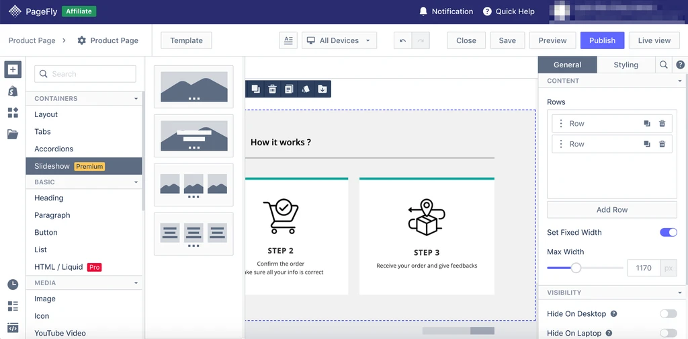The height and width of the screenshot is (339, 688).
Task: Open Shopify elements in left sidebar
Action: click(x=13, y=91)
